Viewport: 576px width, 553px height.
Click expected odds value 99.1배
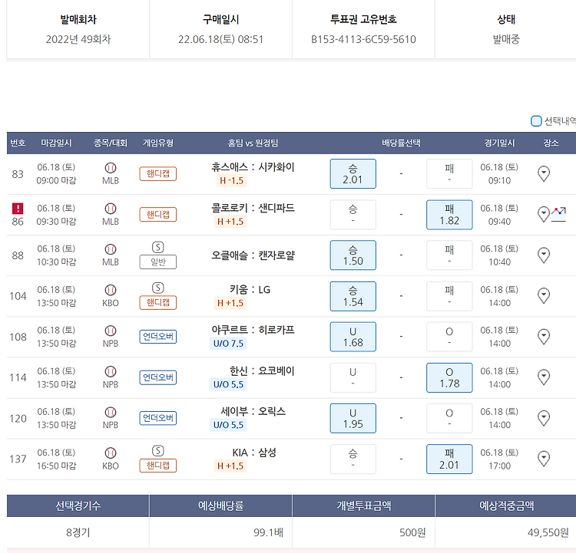[268, 532]
